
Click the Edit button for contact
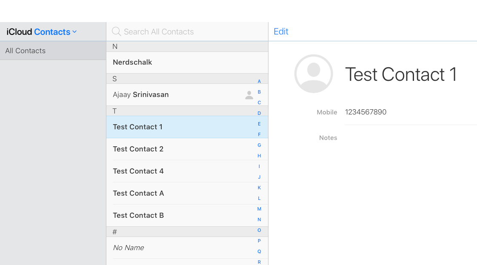click(x=281, y=31)
